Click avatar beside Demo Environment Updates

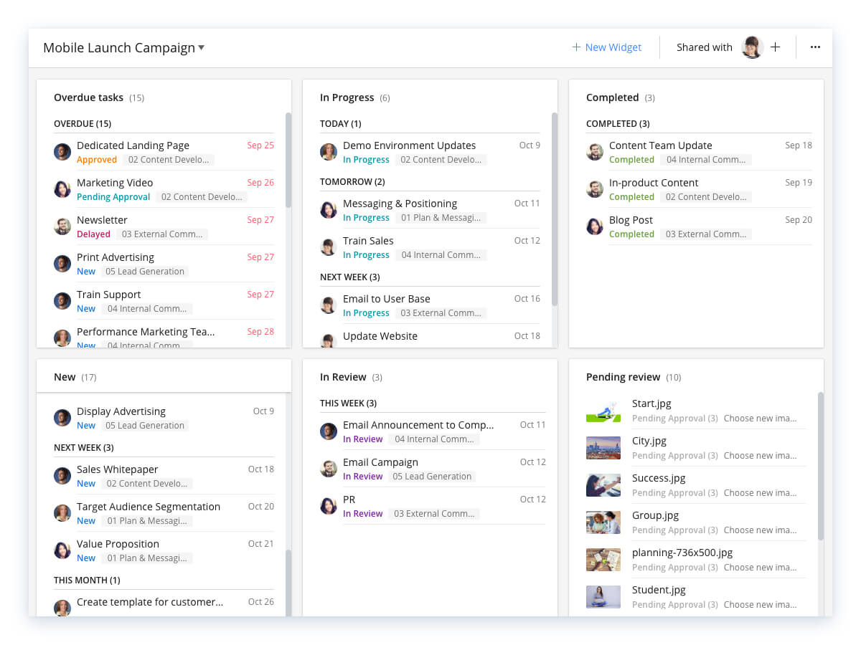tap(329, 152)
